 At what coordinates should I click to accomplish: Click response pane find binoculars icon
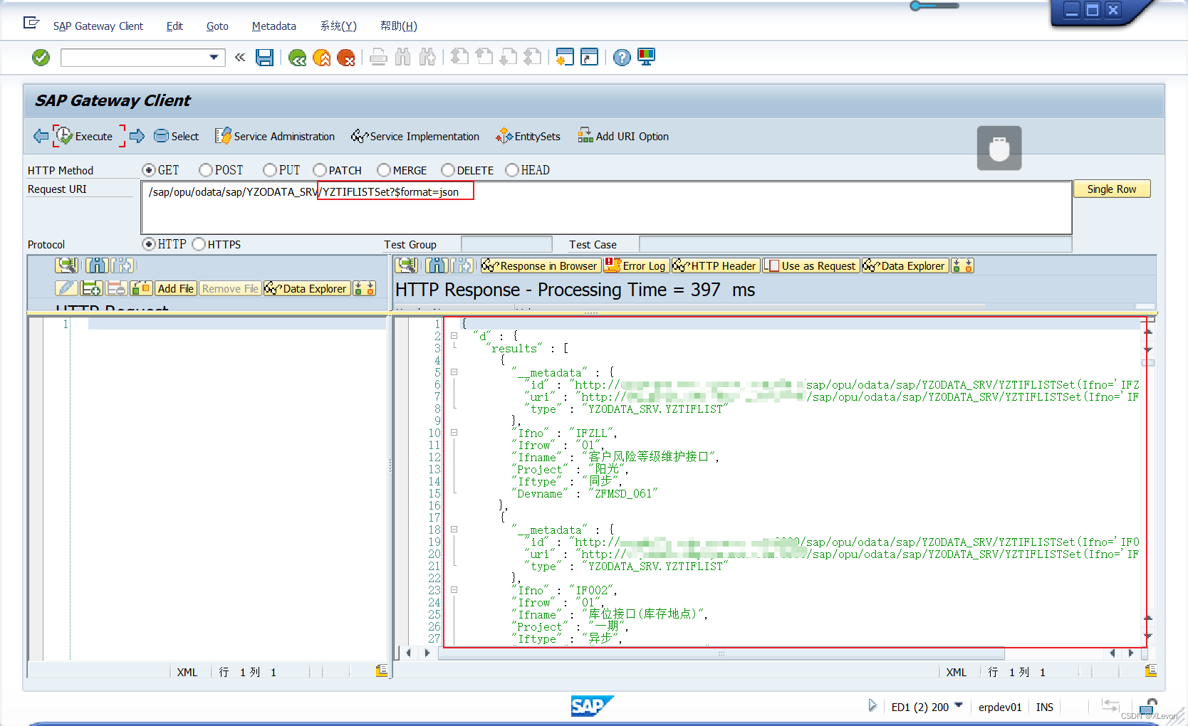coord(437,265)
